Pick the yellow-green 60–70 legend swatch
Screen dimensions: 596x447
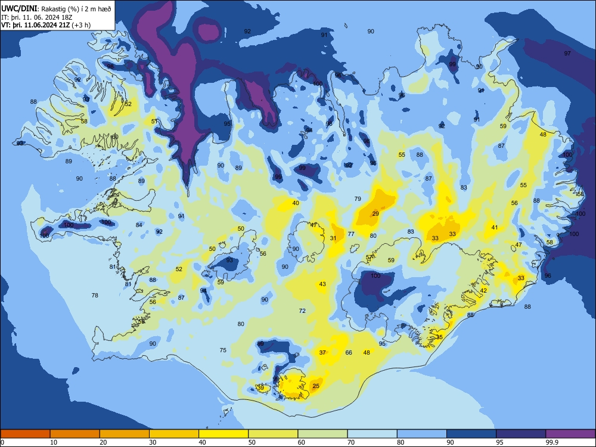[x=322, y=434]
